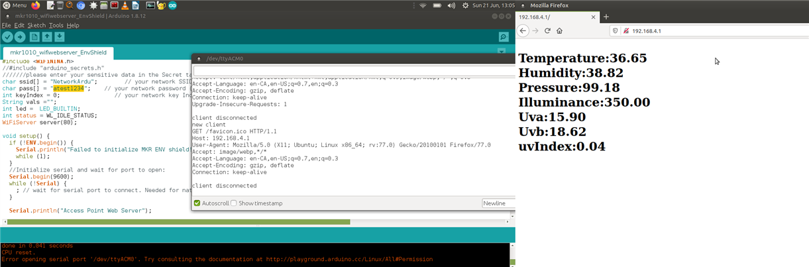Click the highlighted password text atest1234
This screenshot has width=809, height=267.
point(70,88)
